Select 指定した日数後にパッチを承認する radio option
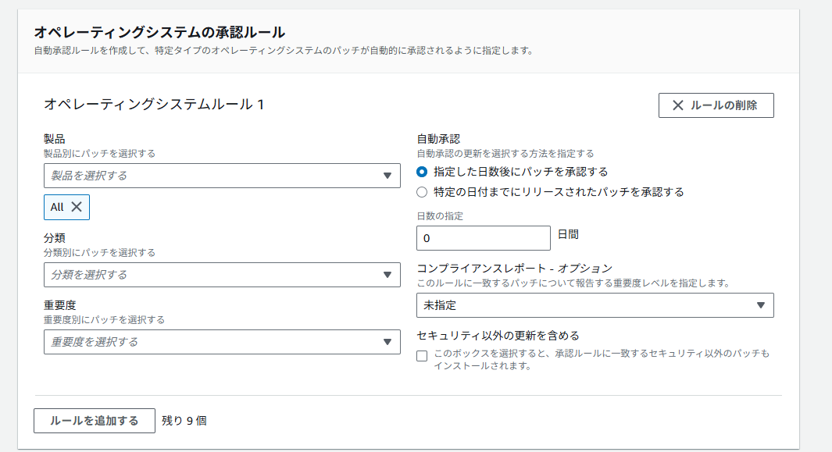 [x=422, y=172]
